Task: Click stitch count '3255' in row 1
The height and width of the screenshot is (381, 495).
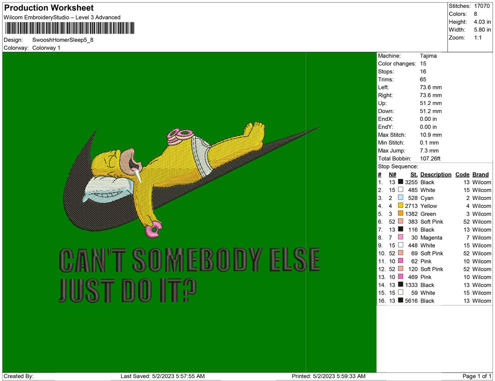Action: coord(411,182)
